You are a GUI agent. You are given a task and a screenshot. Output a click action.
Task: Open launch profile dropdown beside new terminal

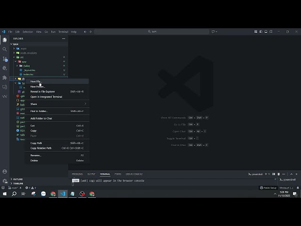click(x=269, y=174)
